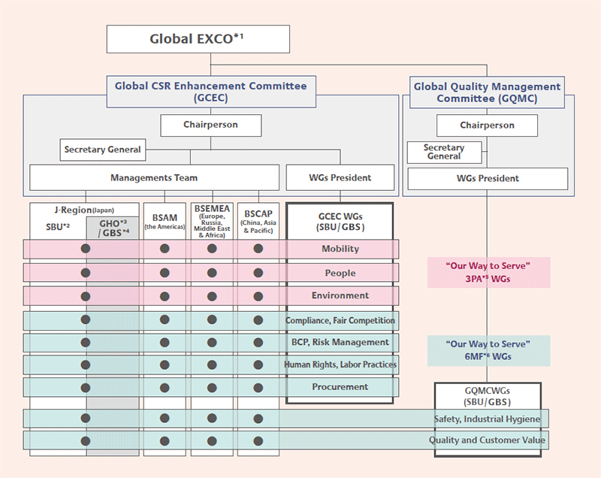Click the SBU label under J-Region
Screen dimensions: 601x478
click(x=58, y=226)
